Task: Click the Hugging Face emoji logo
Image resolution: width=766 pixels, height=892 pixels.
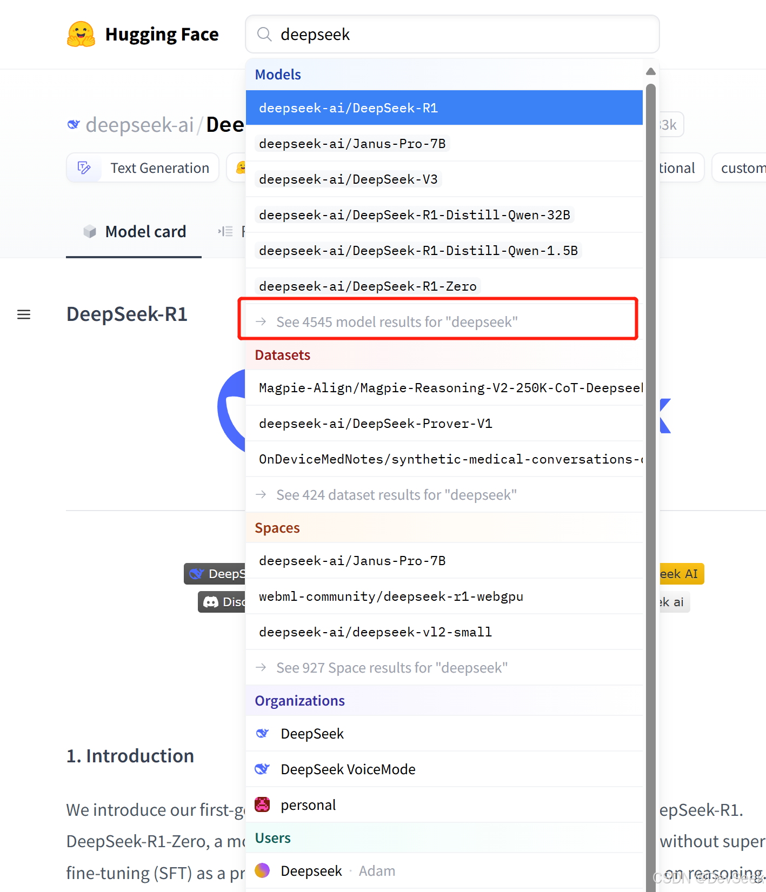Action: pyautogui.click(x=81, y=35)
